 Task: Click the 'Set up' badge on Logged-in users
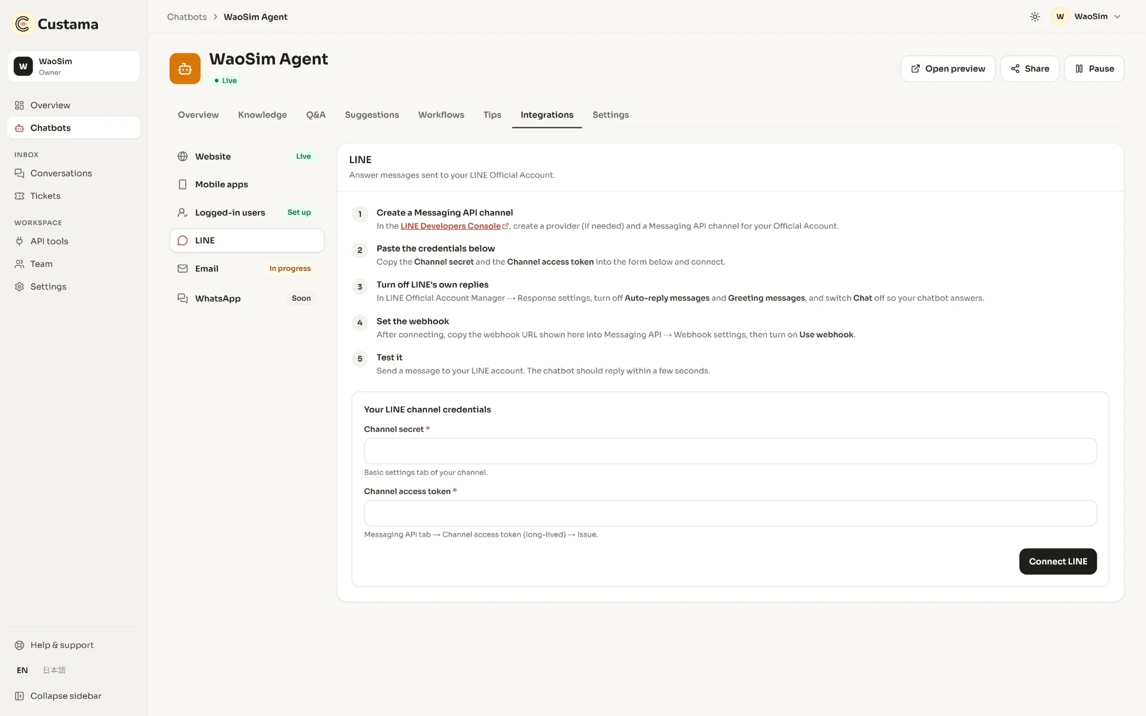coord(299,213)
